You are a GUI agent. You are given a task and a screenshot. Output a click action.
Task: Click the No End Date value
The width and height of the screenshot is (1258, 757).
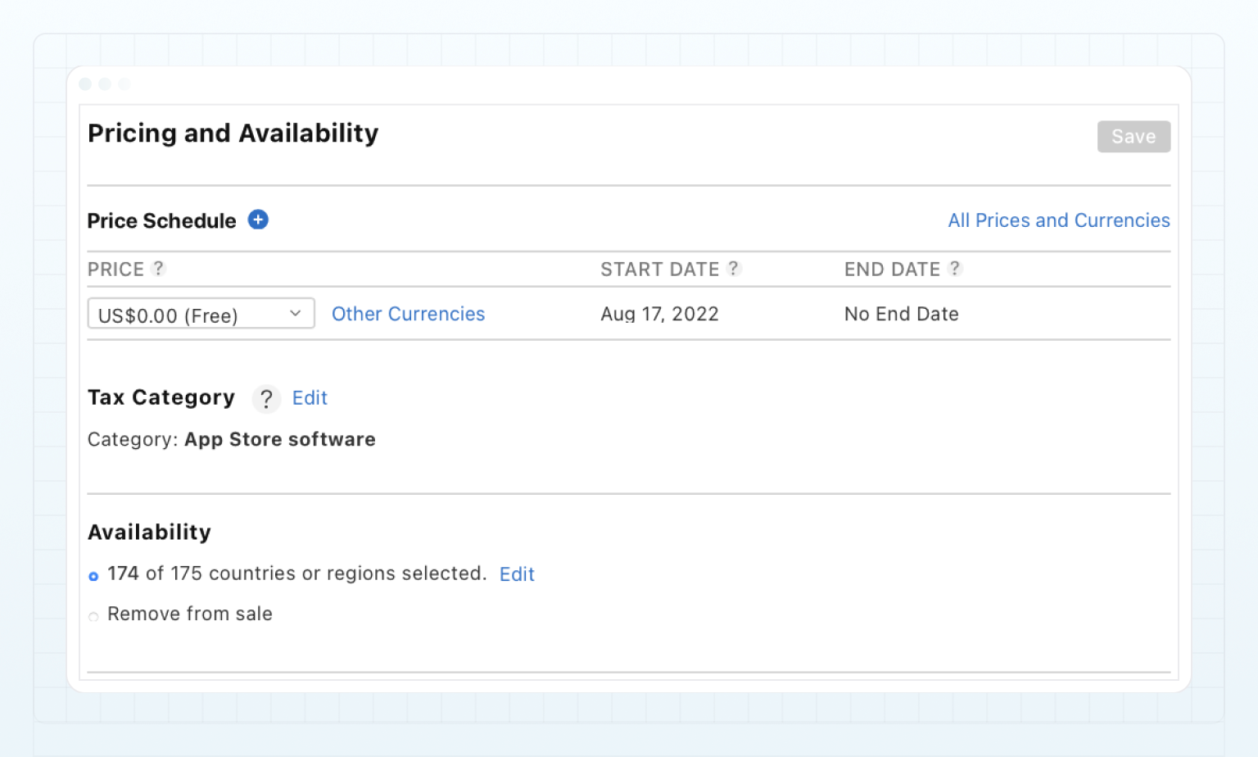coord(901,314)
